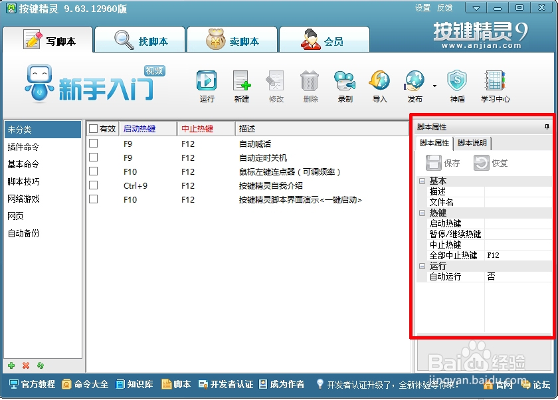Enable the 自动定时关机 script checkbox

(x=93, y=157)
